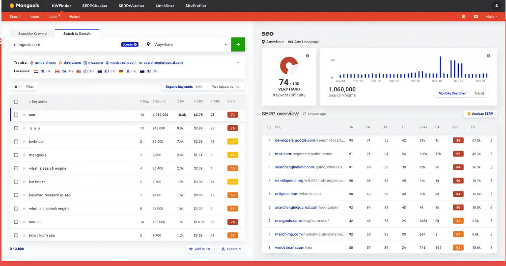Open the user account avatar S
506x266 pixels.
(496, 5)
